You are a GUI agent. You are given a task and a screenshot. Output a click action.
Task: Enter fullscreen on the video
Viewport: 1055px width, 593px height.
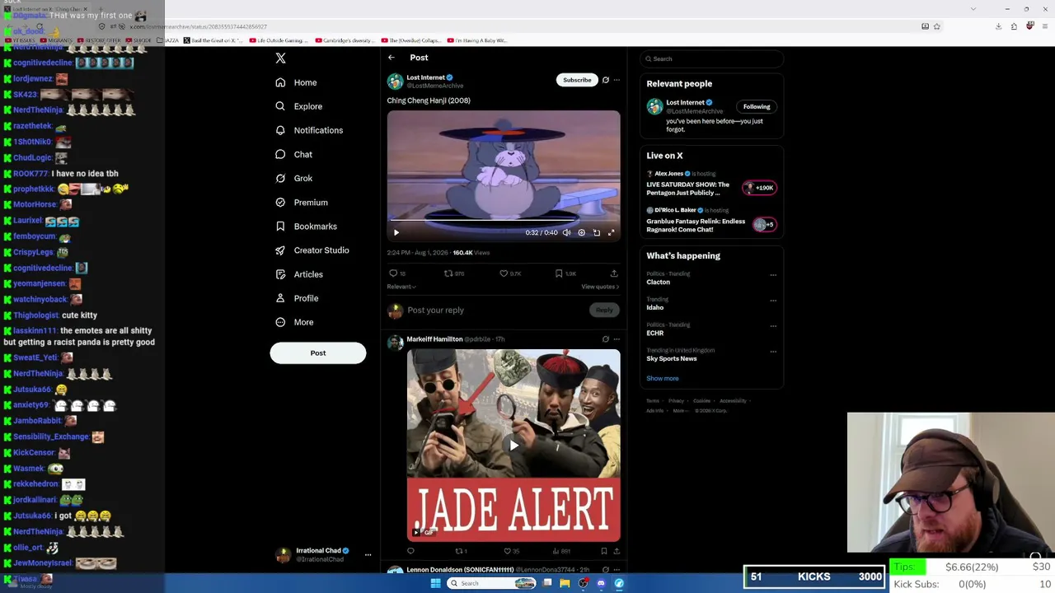(x=611, y=232)
